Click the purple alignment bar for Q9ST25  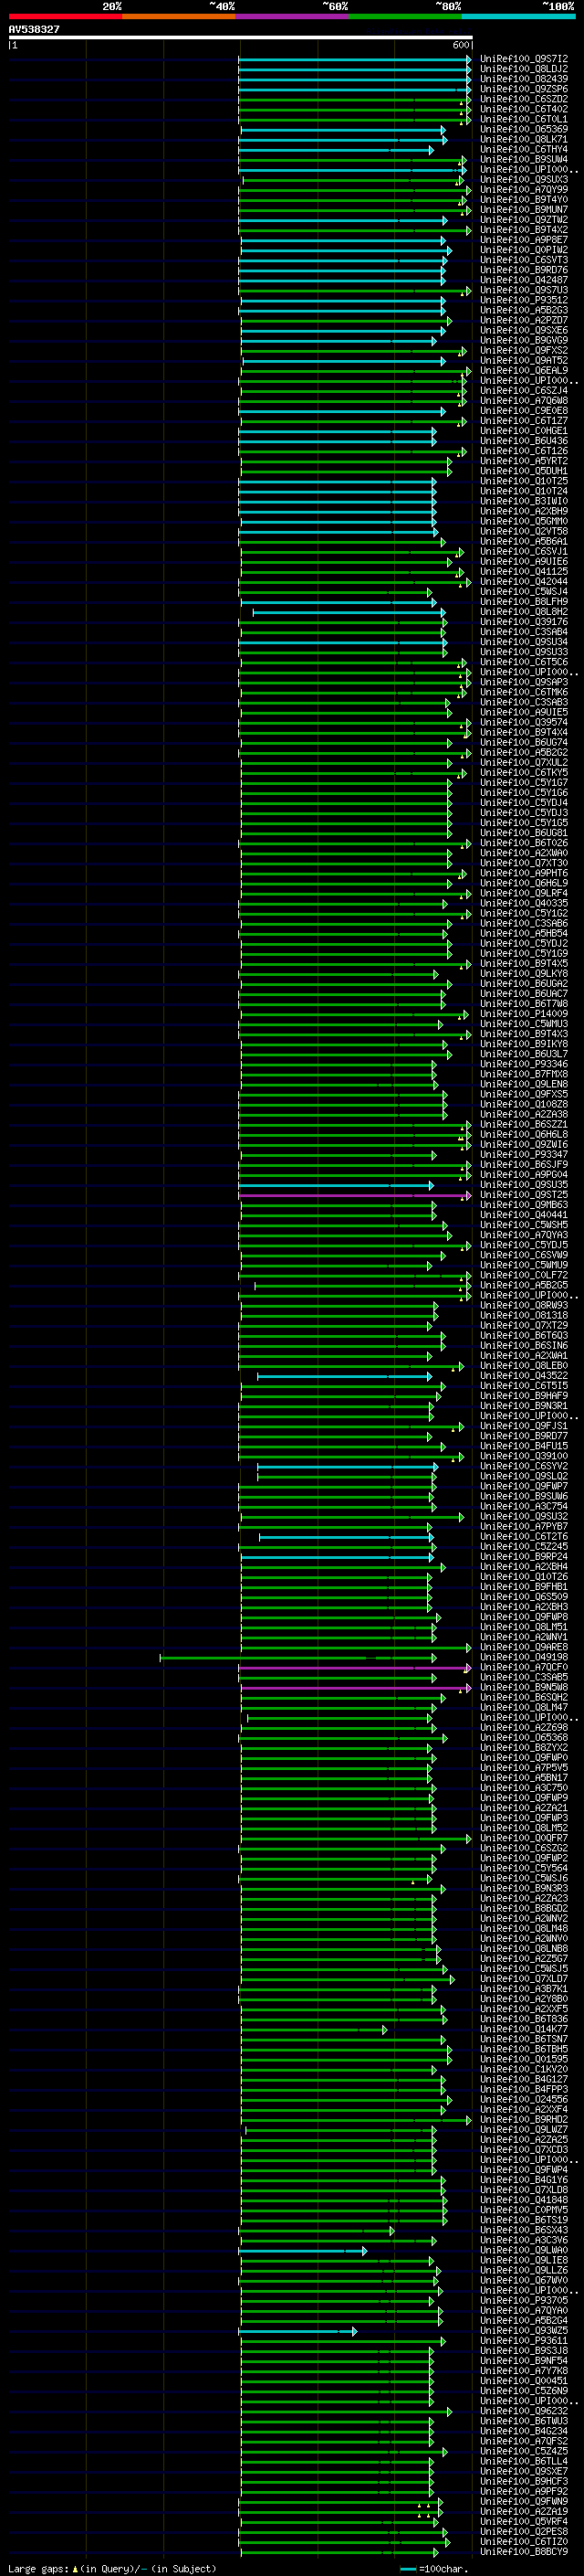click(x=354, y=1196)
